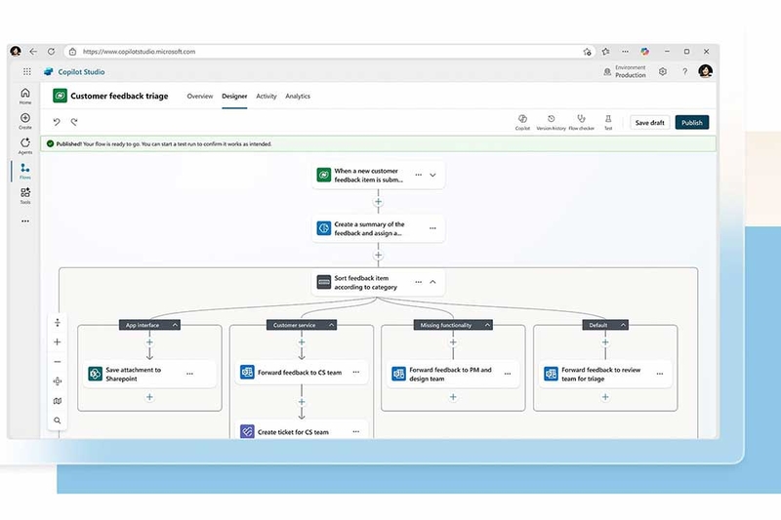The image size is (781, 520).
Task: Fit the flow to view
Action: click(x=58, y=381)
